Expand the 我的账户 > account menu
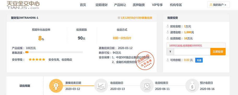The height and width of the screenshot is (95, 238). pyautogui.click(x=218, y=5)
